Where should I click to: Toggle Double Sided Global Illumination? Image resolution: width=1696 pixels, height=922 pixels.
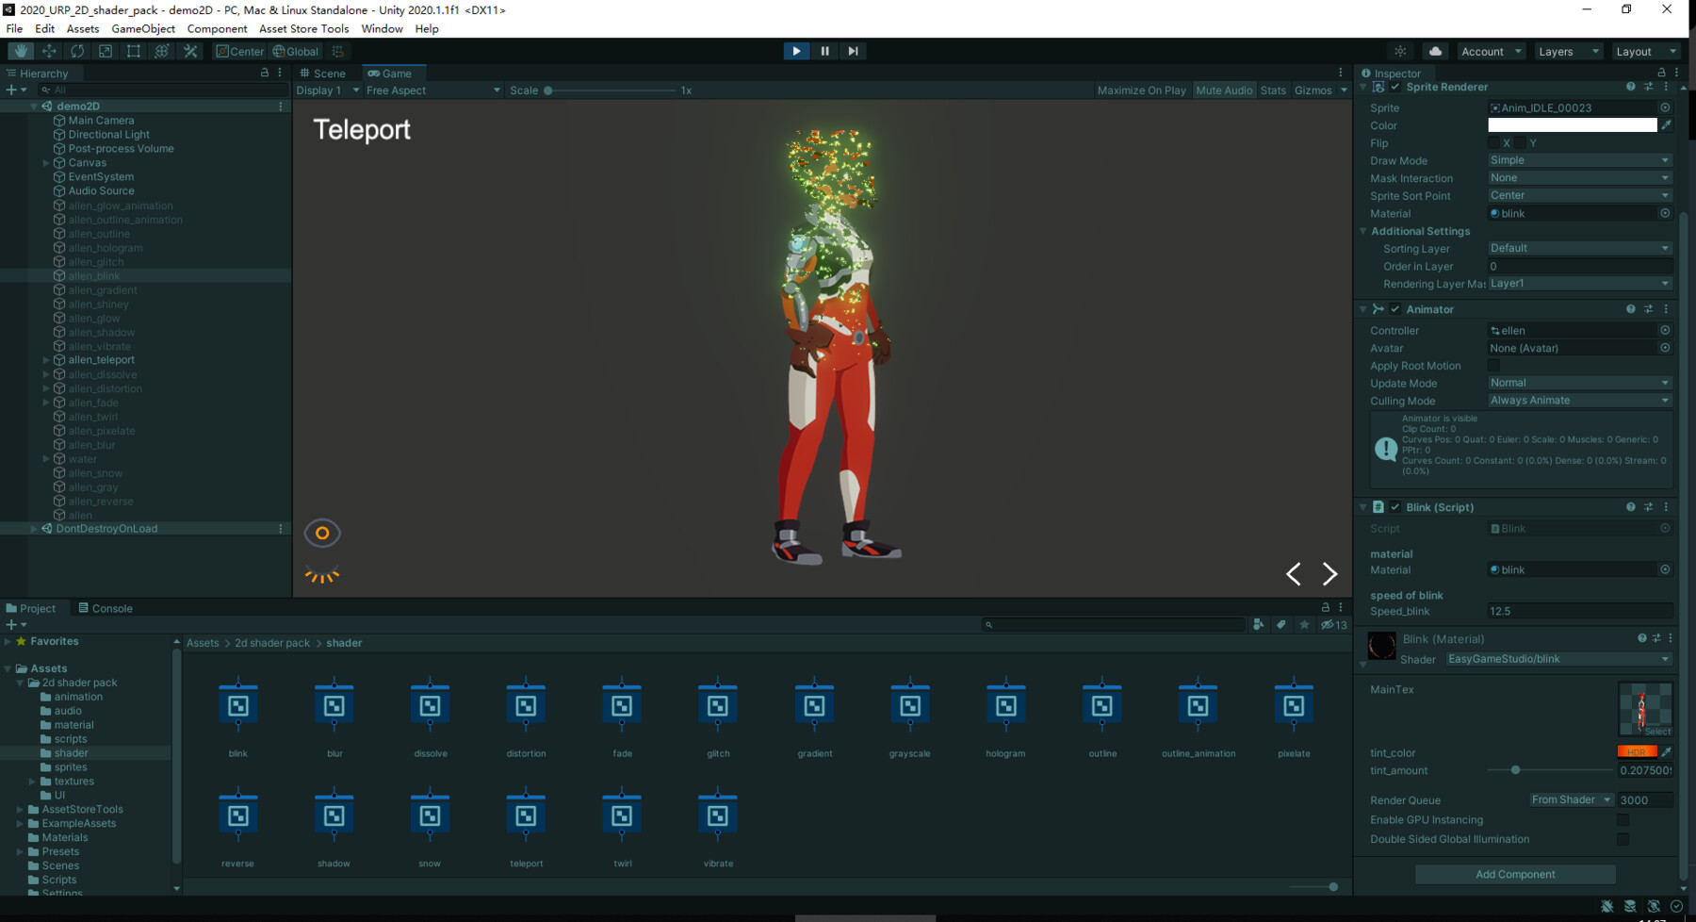tap(1623, 839)
